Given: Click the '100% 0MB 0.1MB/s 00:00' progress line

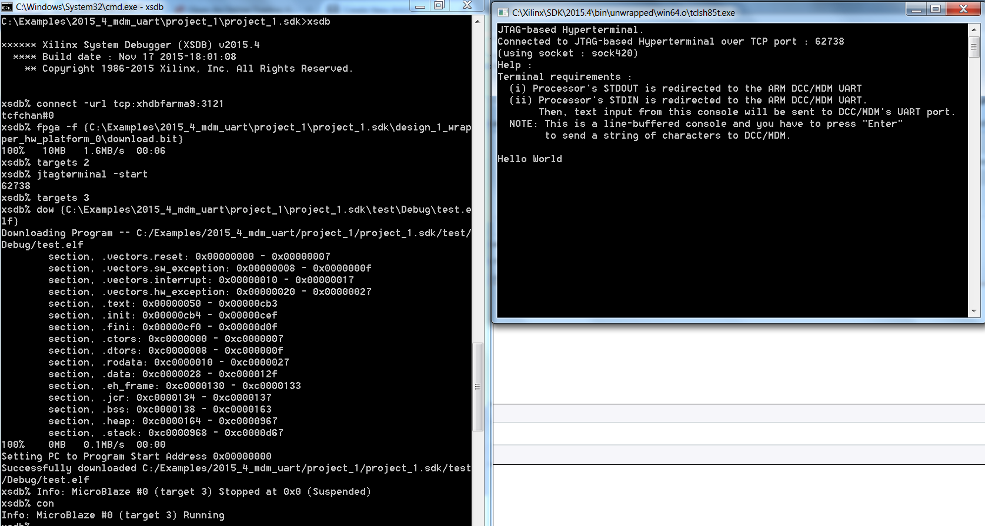Looking at the screenshot, I should click(84, 444).
